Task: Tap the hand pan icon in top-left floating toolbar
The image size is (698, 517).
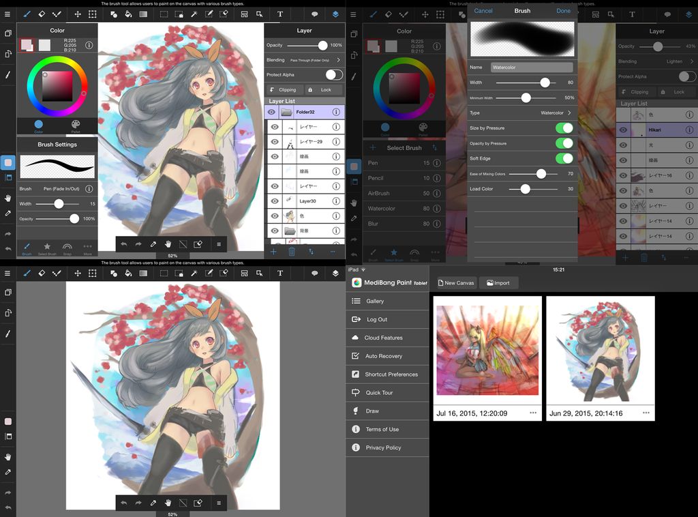Action: (x=168, y=244)
